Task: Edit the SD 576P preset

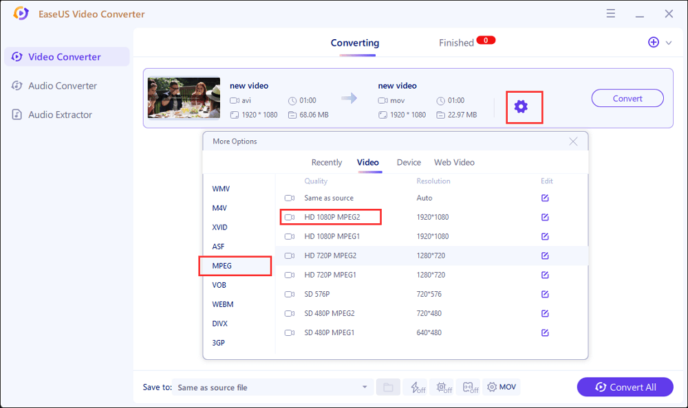Action: [x=545, y=294]
